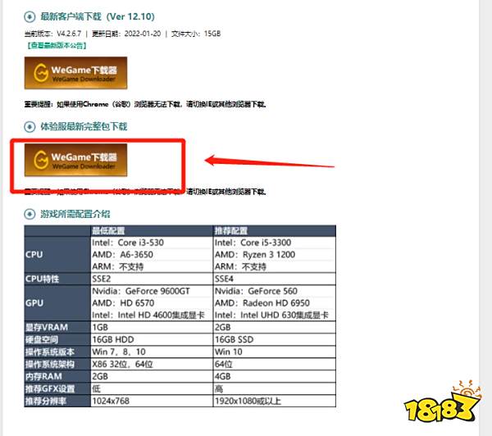The width and height of the screenshot is (492, 436).
Task: Click the download icon beside 体验服最新完整包下载
Action: [x=30, y=127]
